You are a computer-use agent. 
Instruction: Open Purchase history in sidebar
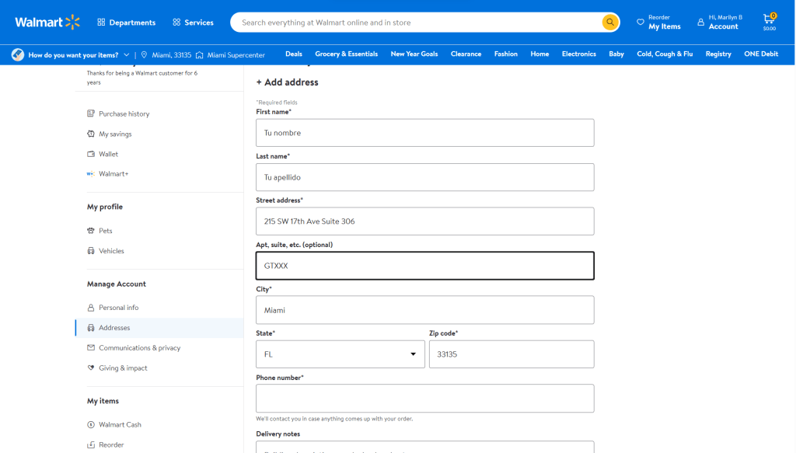coord(124,113)
